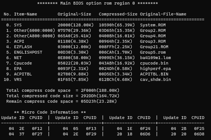Click the Item-Name column header
This screenshot has width=211, height=140.
click(25, 14)
